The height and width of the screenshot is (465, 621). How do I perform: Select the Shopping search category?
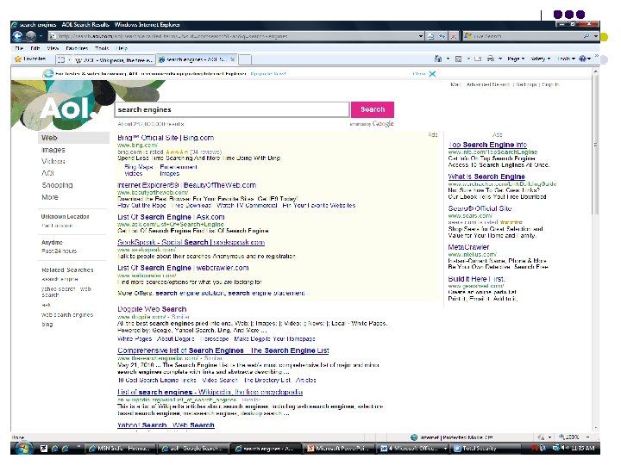click(x=57, y=185)
